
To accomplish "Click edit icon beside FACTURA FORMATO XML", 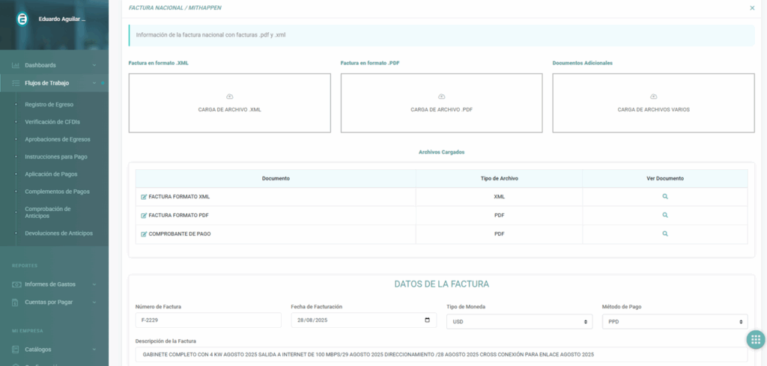I will pyautogui.click(x=144, y=197).
